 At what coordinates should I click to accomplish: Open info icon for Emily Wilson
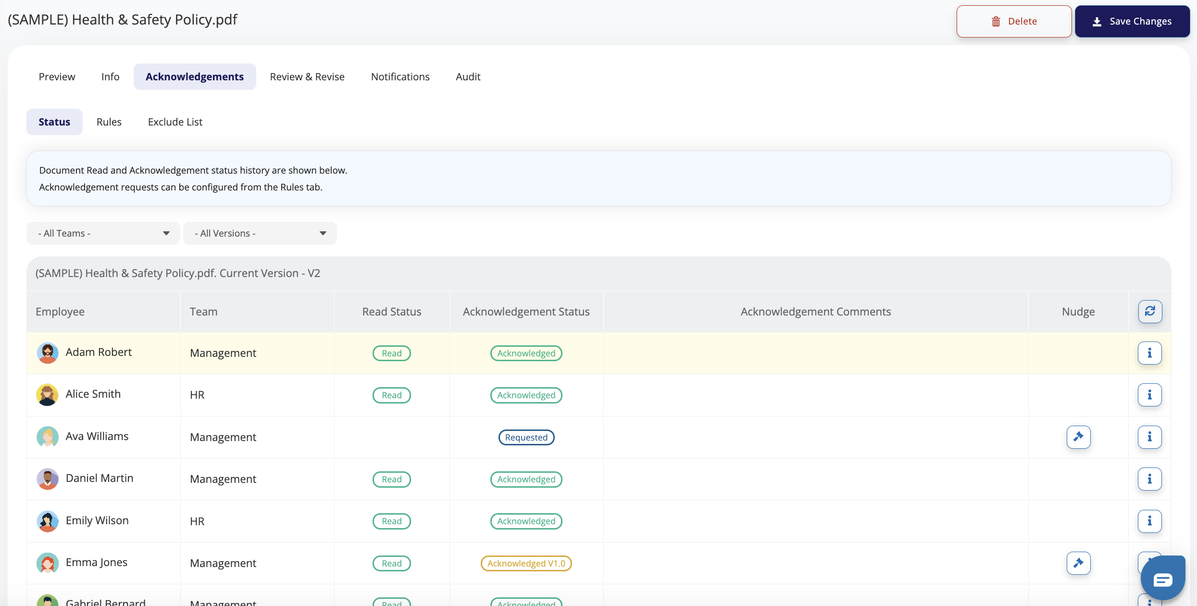click(1149, 521)
